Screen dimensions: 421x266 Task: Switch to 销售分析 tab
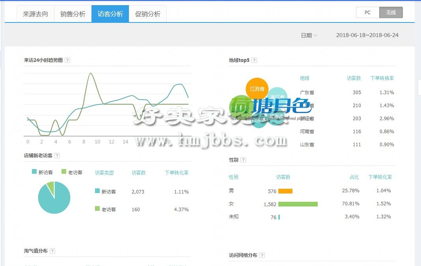tap(73, 14)
